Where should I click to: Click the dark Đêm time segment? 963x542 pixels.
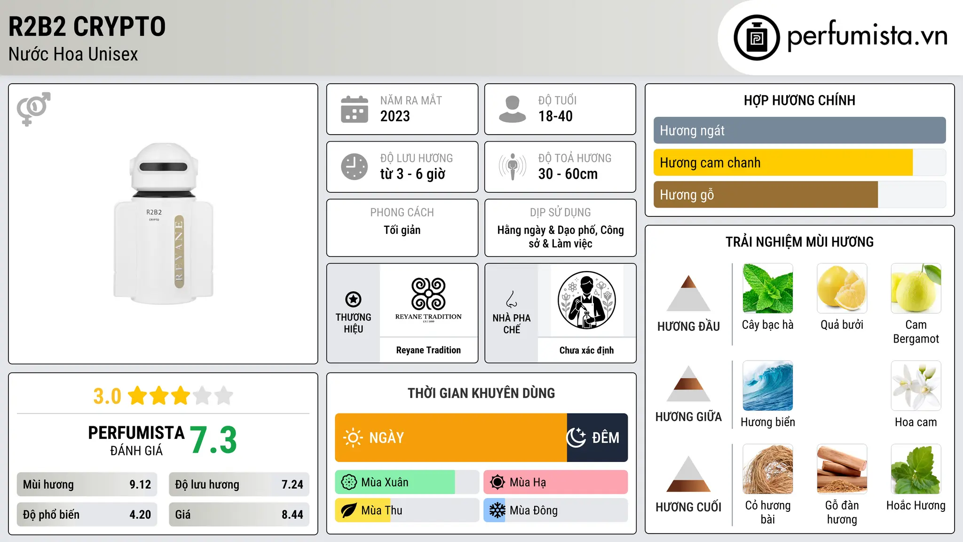(x=597, y=438)
